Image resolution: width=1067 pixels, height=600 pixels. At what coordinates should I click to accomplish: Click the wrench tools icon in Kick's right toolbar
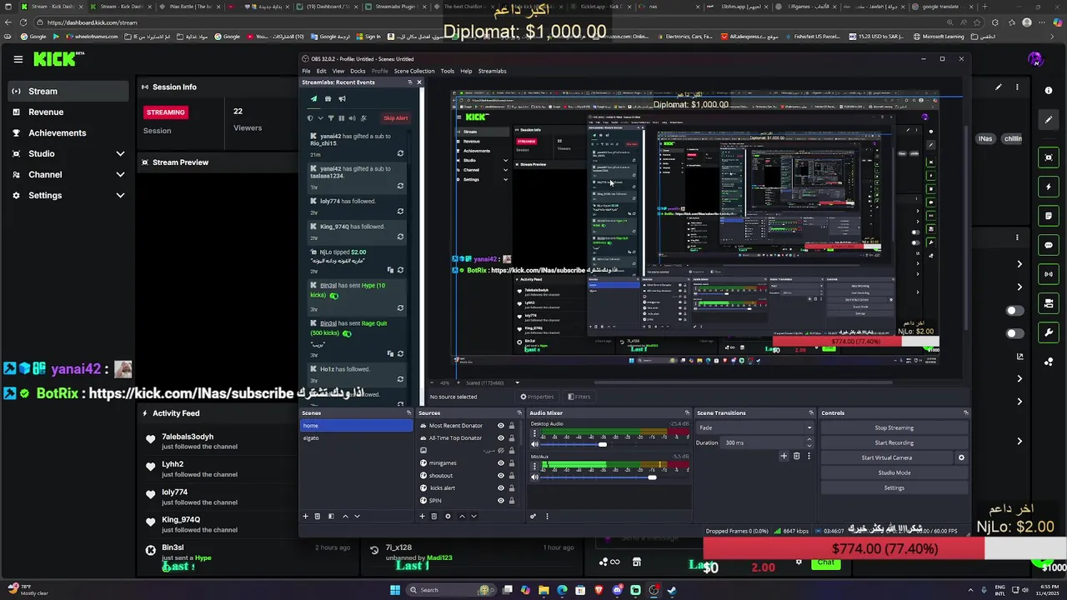[1049, 332]
